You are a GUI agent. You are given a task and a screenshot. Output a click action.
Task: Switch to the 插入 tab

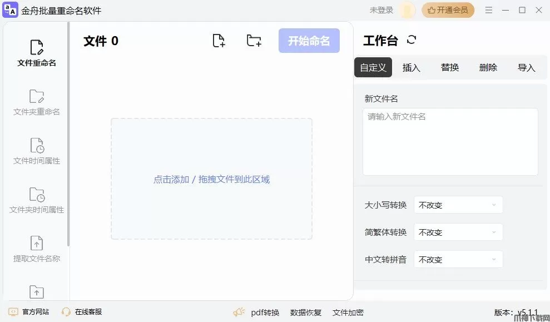pyautogui.click(x=412, y=67)
